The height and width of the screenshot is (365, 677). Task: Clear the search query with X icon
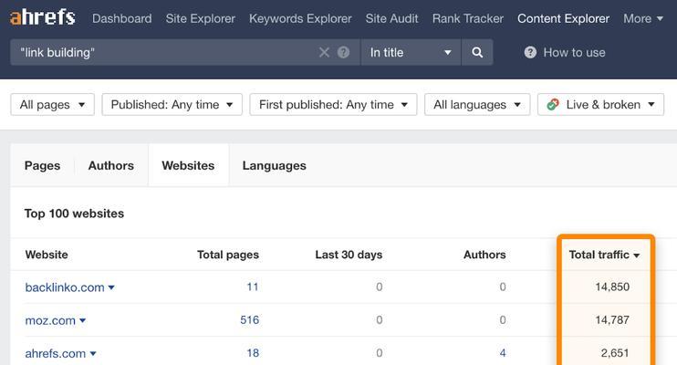click(324, 52)
